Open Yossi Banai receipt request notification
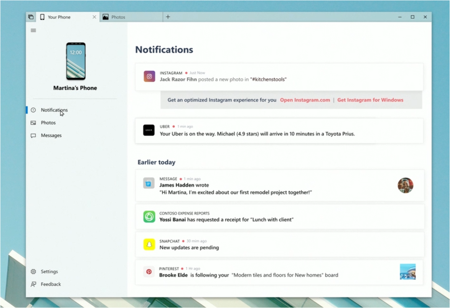 280,217
